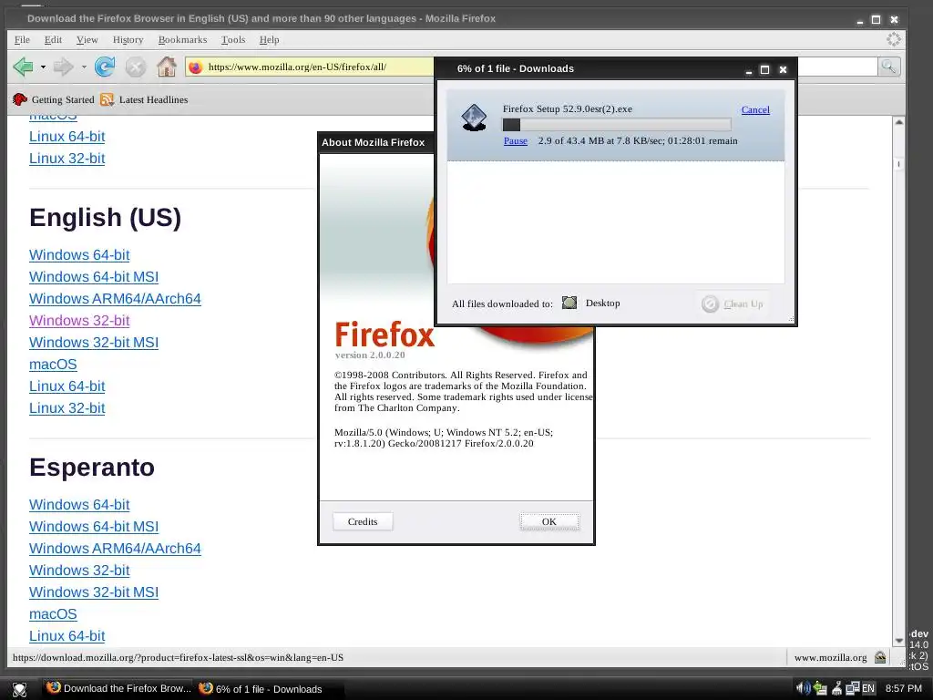Viewport: 933px width, 700px height.
Task: Pause the Firefox Setup download
Action: [516, 141]
